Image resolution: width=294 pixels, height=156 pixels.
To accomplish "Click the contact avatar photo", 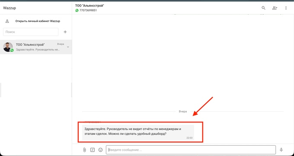I will click(x=8, y=47).
